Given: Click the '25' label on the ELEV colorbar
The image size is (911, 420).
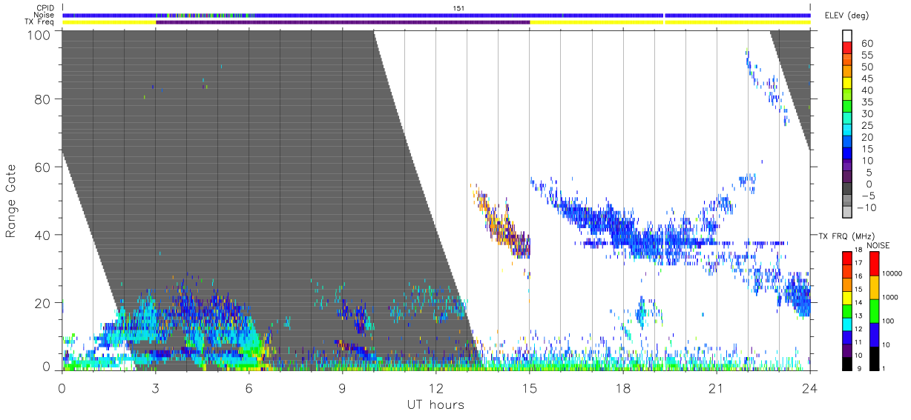Looking at the screenshot, I should 867,126.
